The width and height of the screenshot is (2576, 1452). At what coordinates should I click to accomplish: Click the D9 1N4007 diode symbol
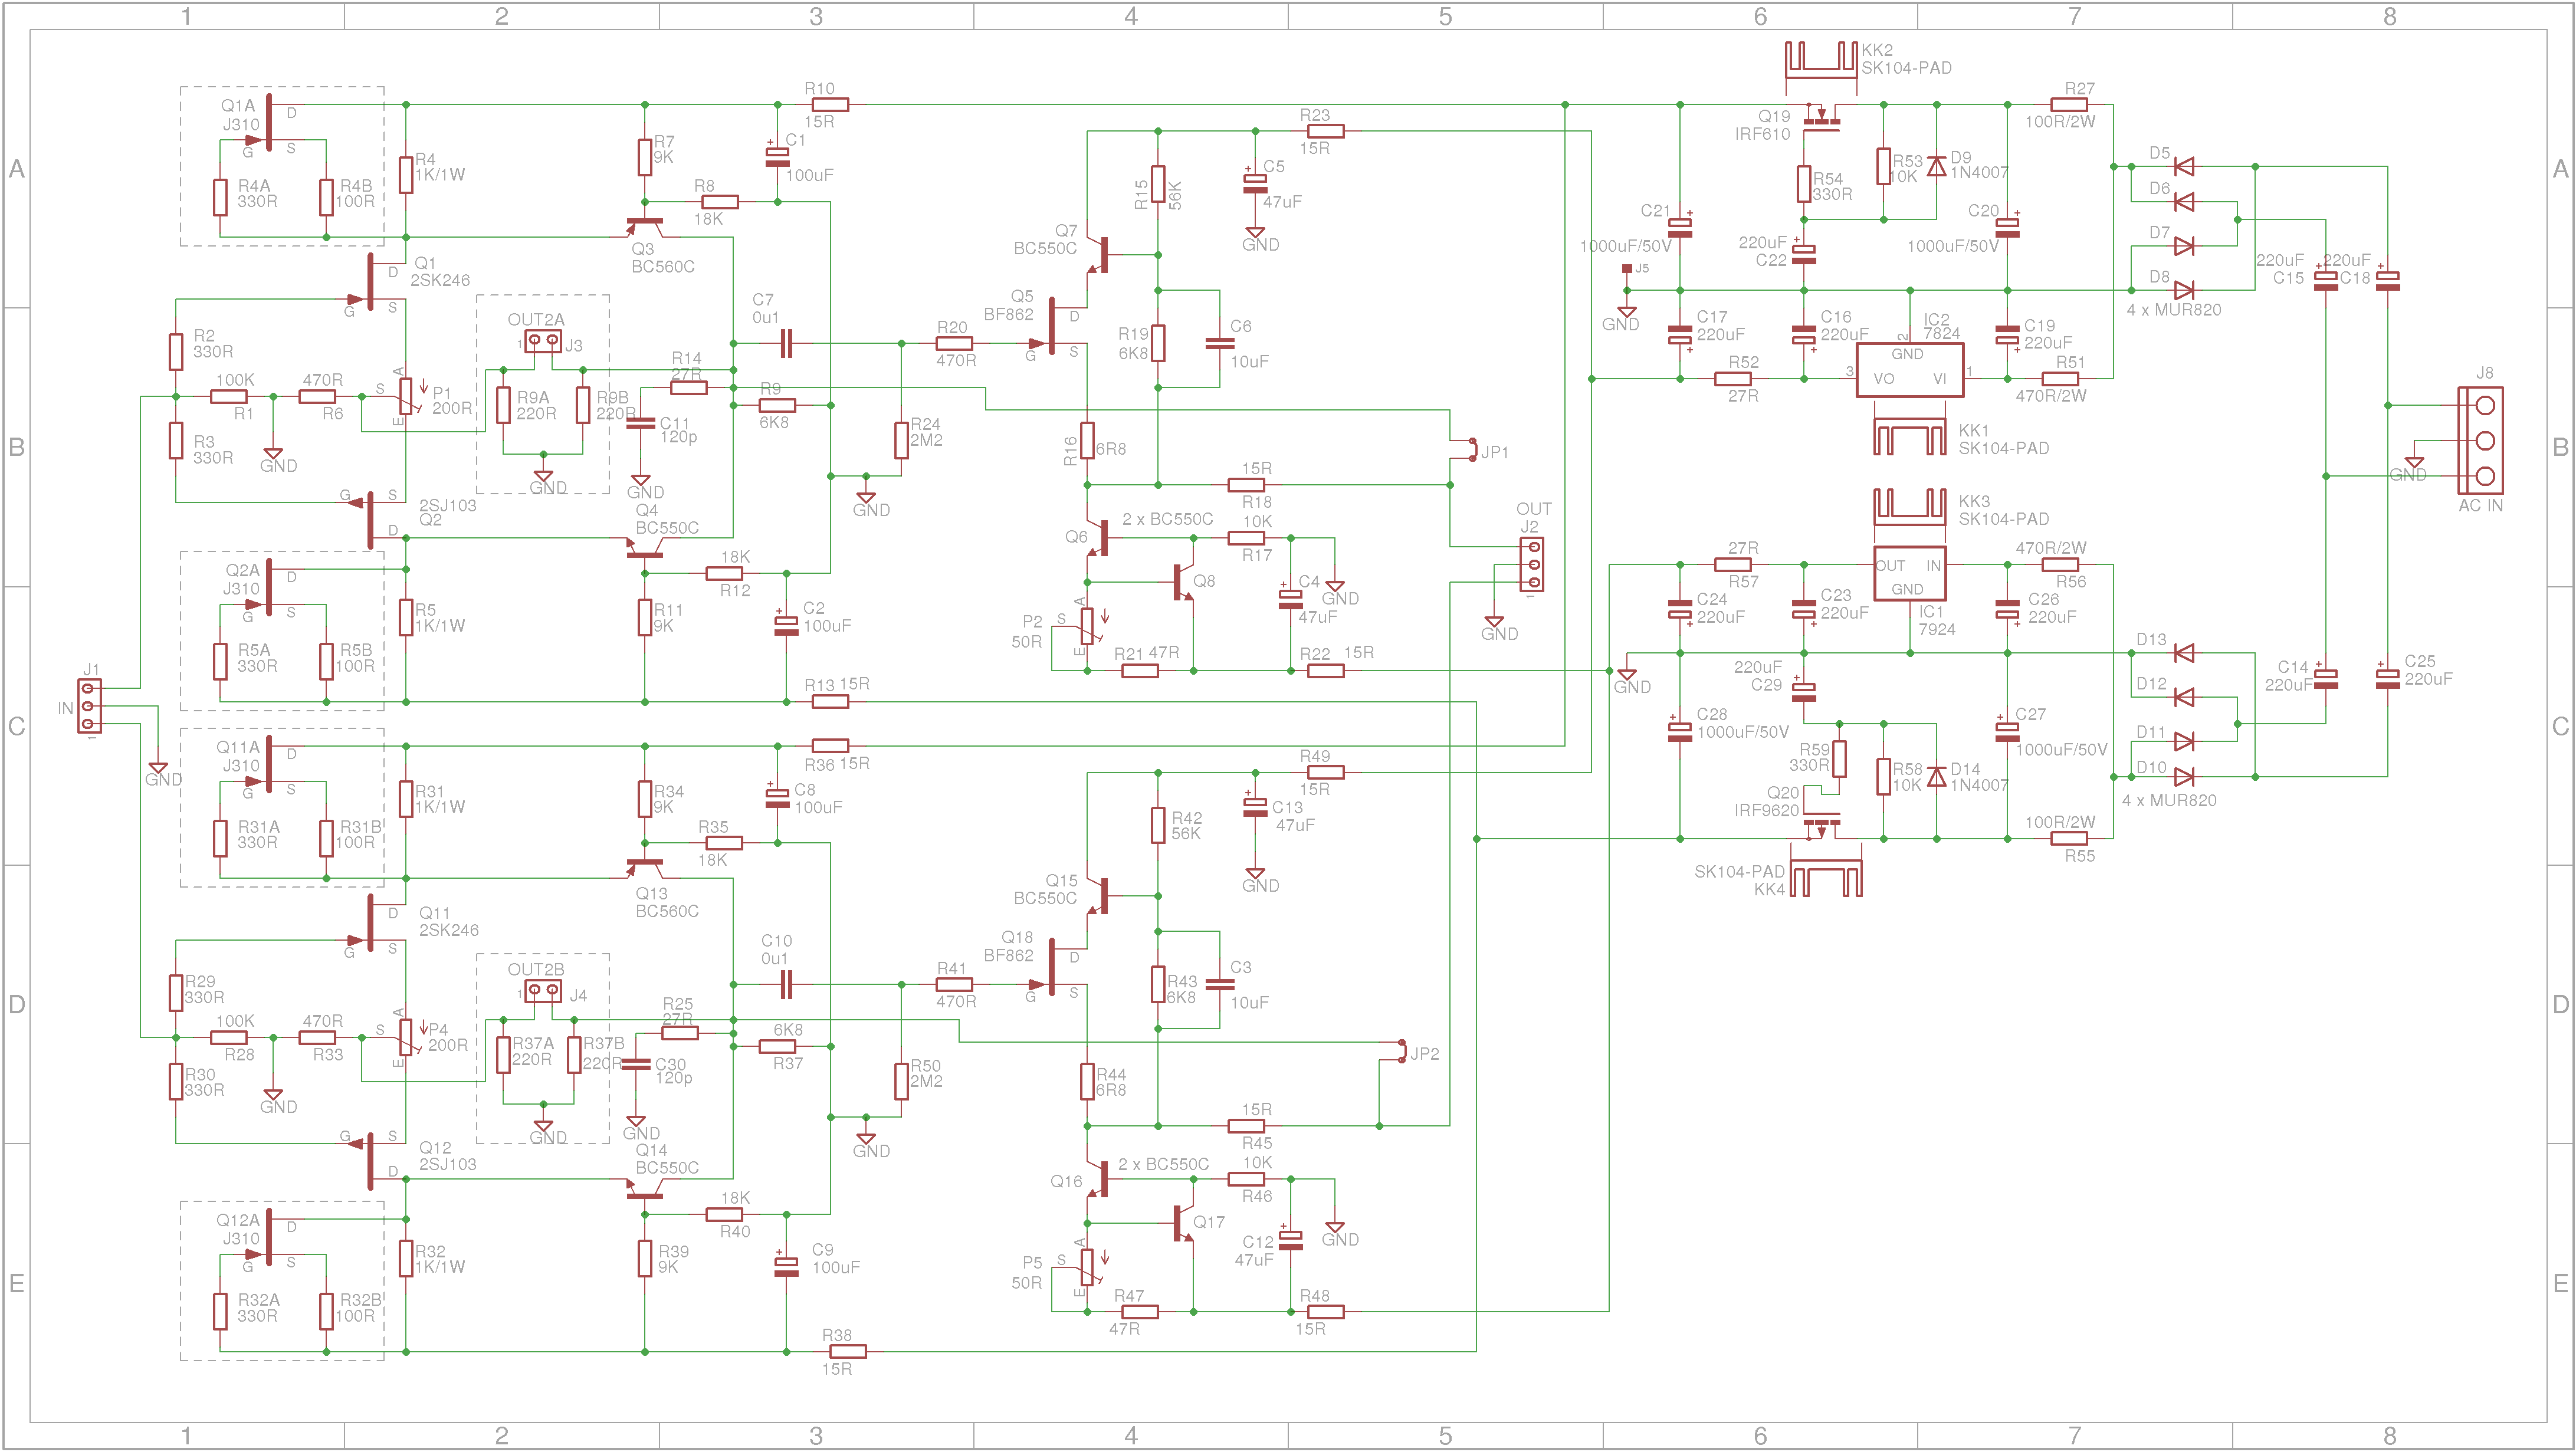1937,166
